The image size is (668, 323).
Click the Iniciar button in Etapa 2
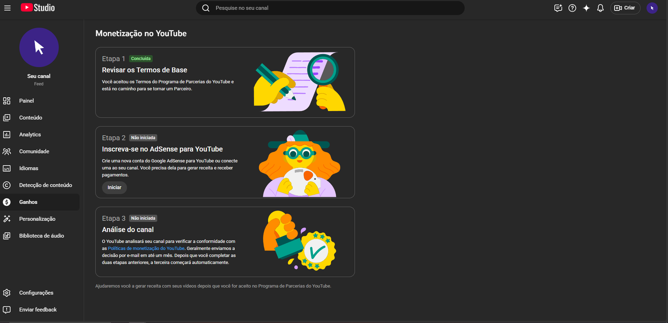(114, 187)
